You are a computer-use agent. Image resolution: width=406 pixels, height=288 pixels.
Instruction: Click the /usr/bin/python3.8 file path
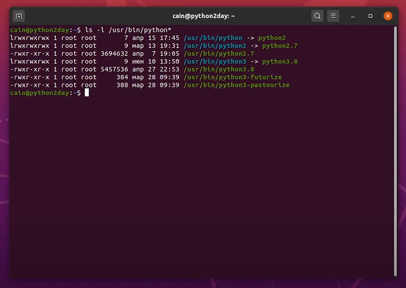click(219, 70)
